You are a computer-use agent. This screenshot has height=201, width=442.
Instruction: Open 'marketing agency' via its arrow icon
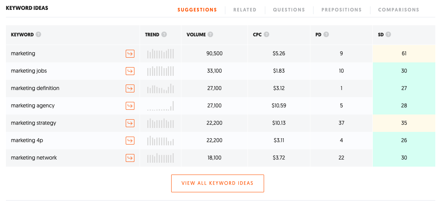(130, 106)
